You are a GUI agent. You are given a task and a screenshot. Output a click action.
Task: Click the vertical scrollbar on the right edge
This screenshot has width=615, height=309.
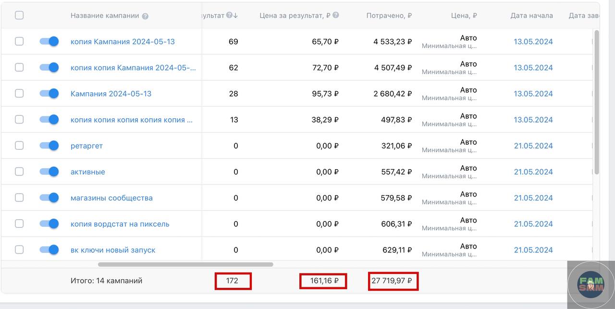tap(597, 101)
